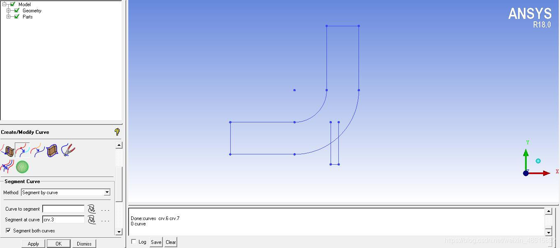Viewport: 560px width, 248px height.
Task: Expand the Parts tree node
Action: (x=8, y=17)
